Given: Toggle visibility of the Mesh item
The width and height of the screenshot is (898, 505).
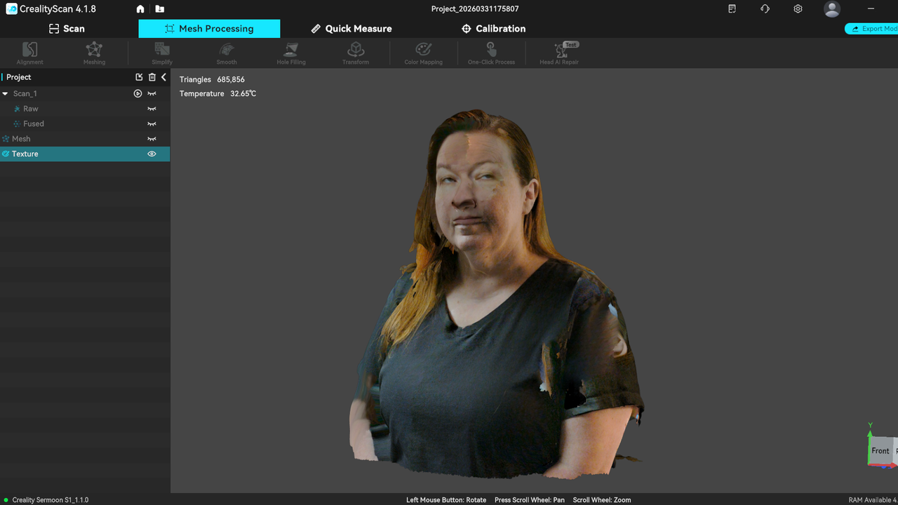Looking at the screenshot, I should [x=152, y=139].
